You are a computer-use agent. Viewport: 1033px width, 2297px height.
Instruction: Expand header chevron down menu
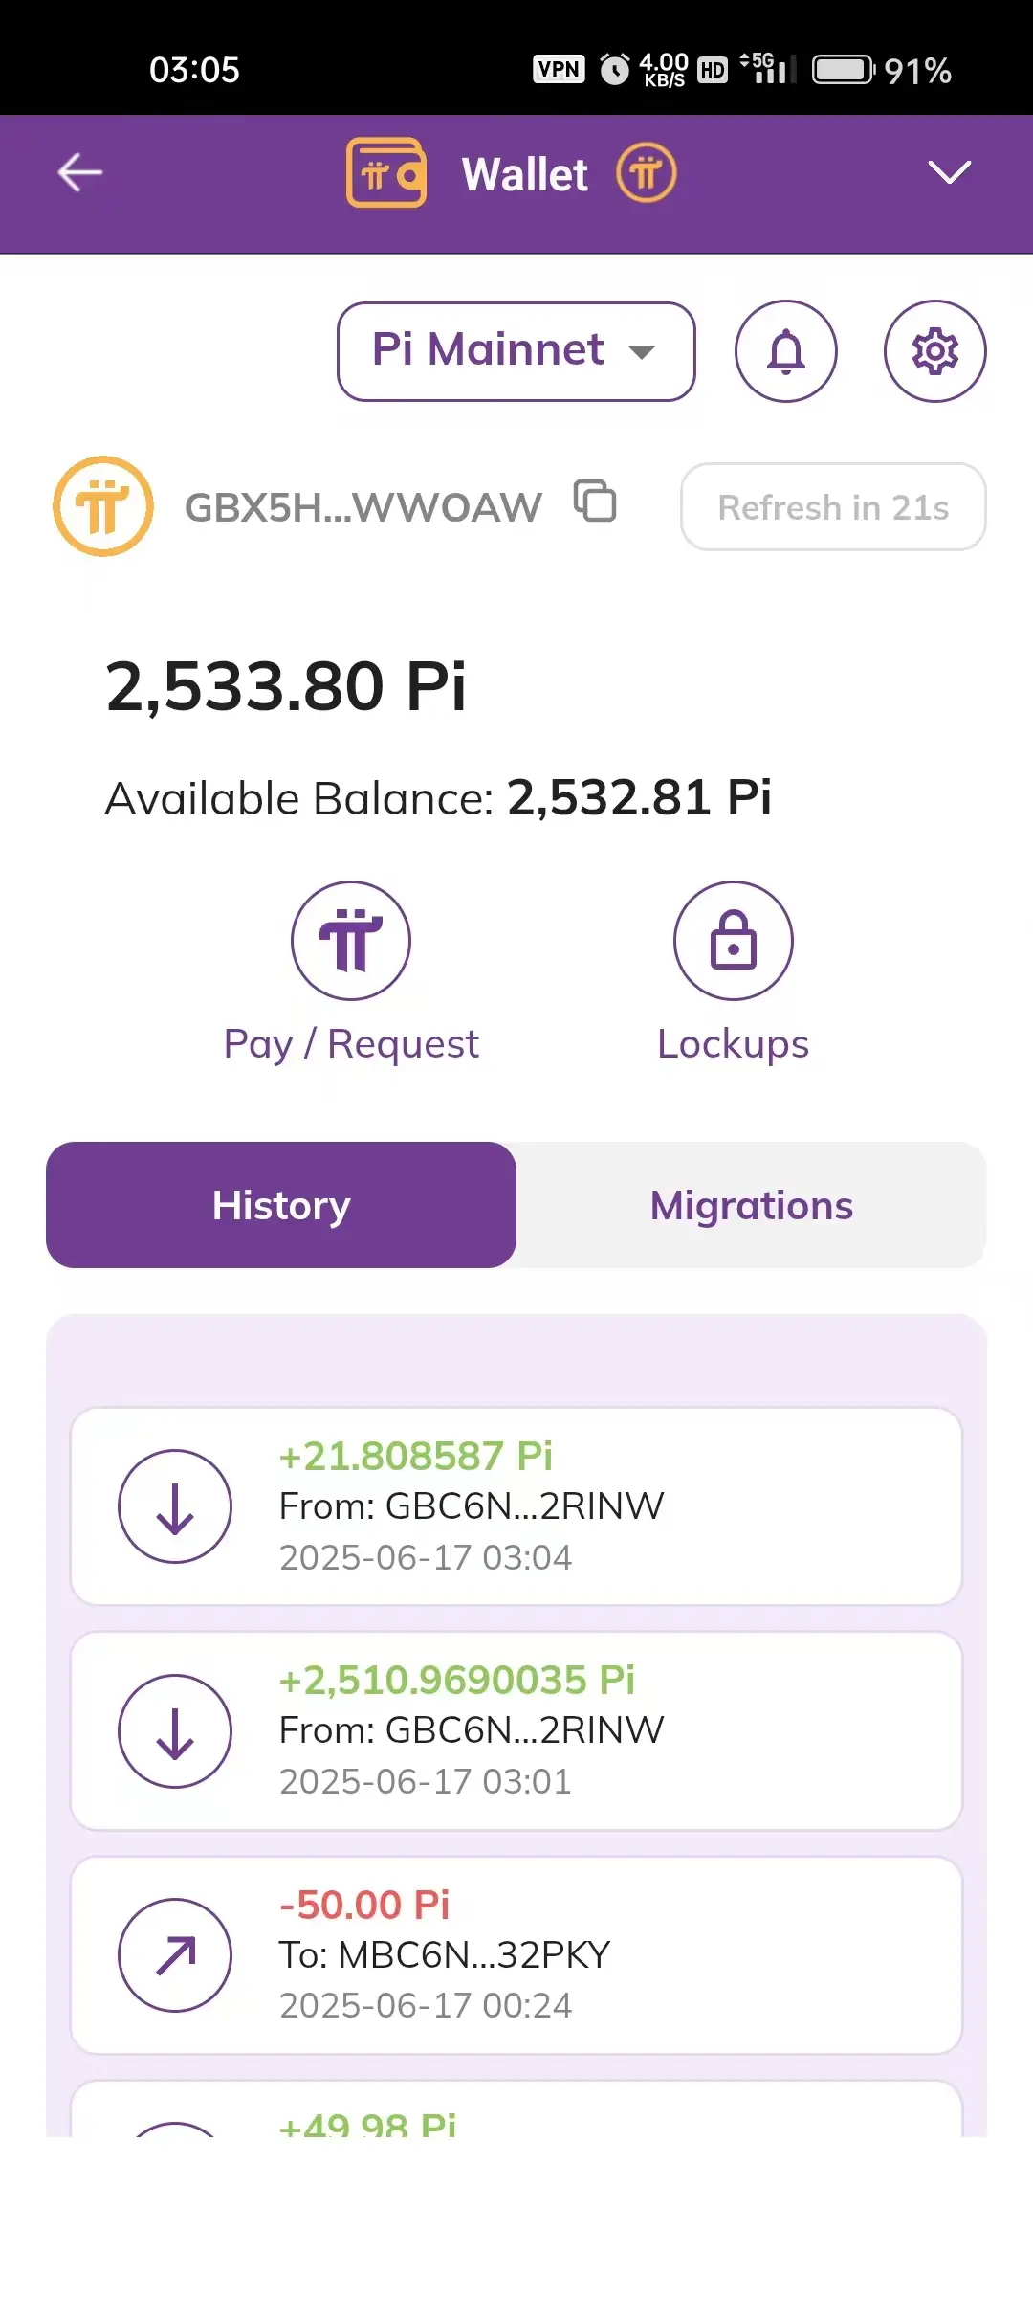950,172
